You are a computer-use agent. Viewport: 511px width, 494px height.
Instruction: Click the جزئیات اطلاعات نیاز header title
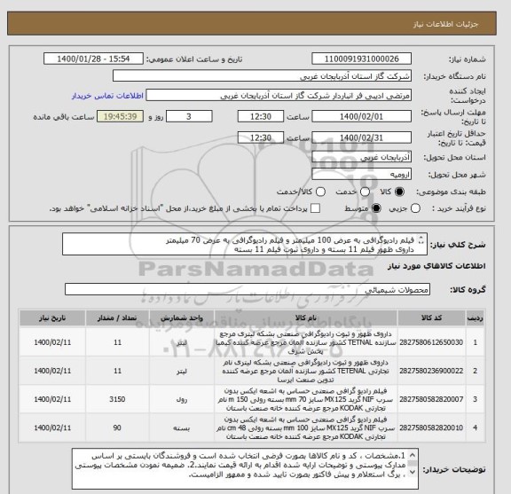coord(445,25)
